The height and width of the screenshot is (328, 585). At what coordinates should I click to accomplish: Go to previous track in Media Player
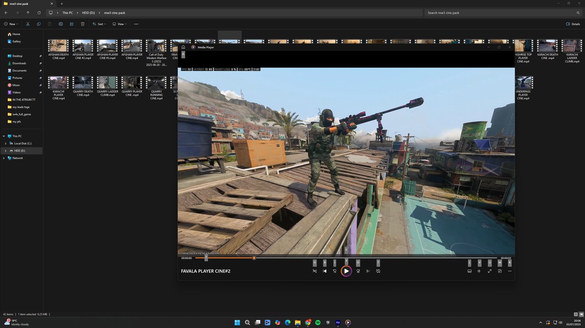[x=325, y=271]
